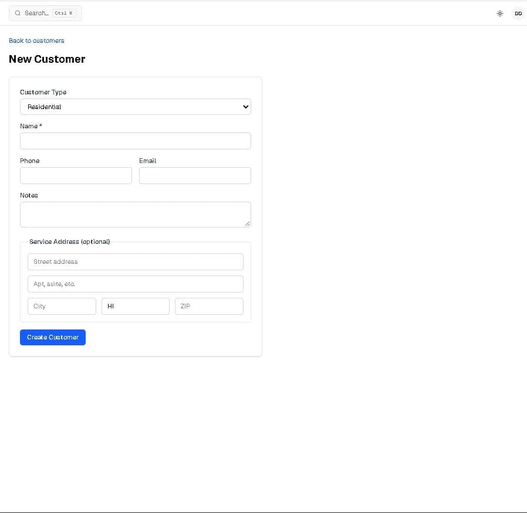Click the Notes label
This screenshot has height=513, width=527.
pos(29,195)
